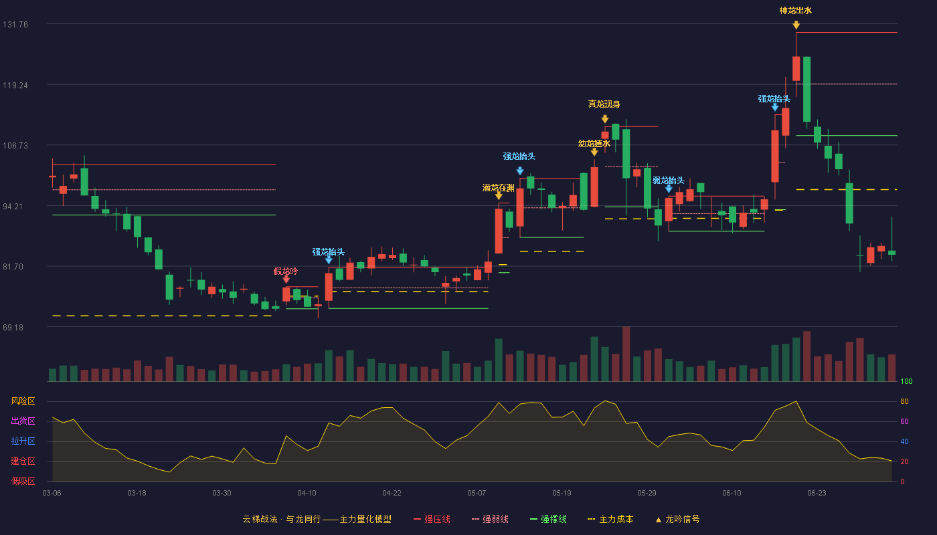Click the tallest volume bar in the chart
This screenshot has height=535, width=937.
tap(626, 354)
